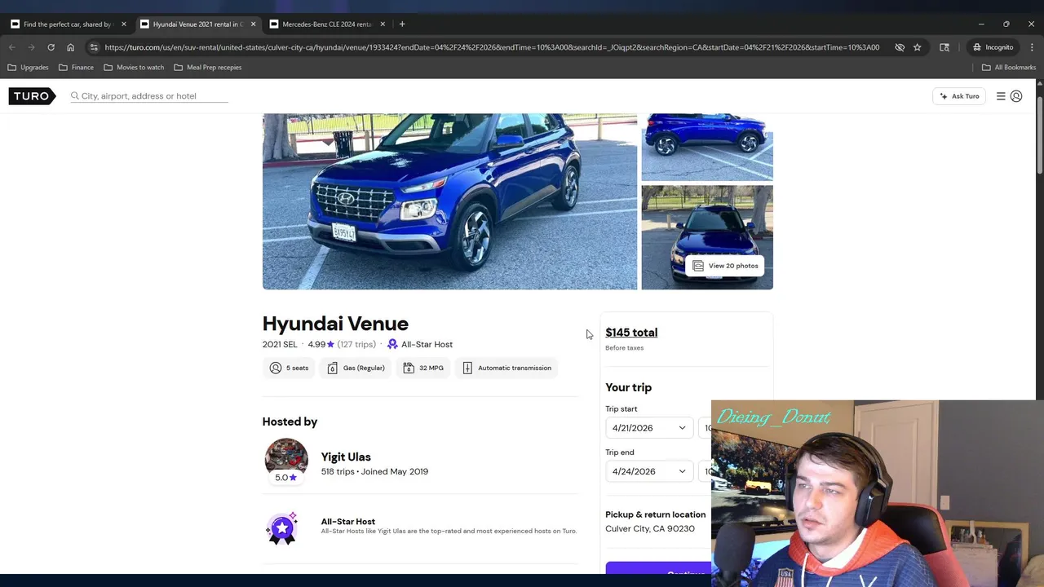Click the 2021 SEL trim text

click(x=280, y=344)
